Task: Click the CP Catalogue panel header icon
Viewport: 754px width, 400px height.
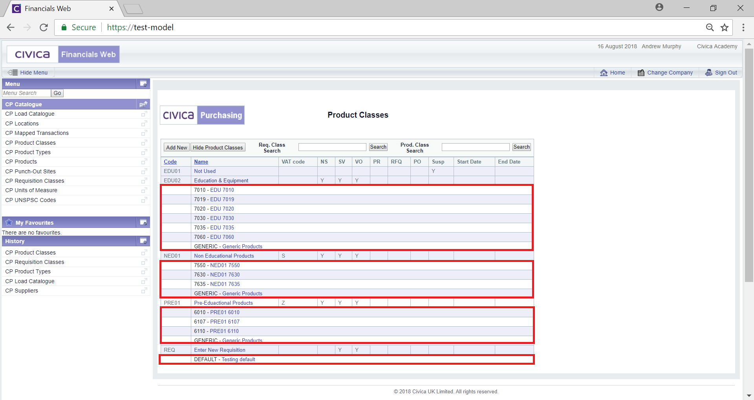Action: click(143, 104)
